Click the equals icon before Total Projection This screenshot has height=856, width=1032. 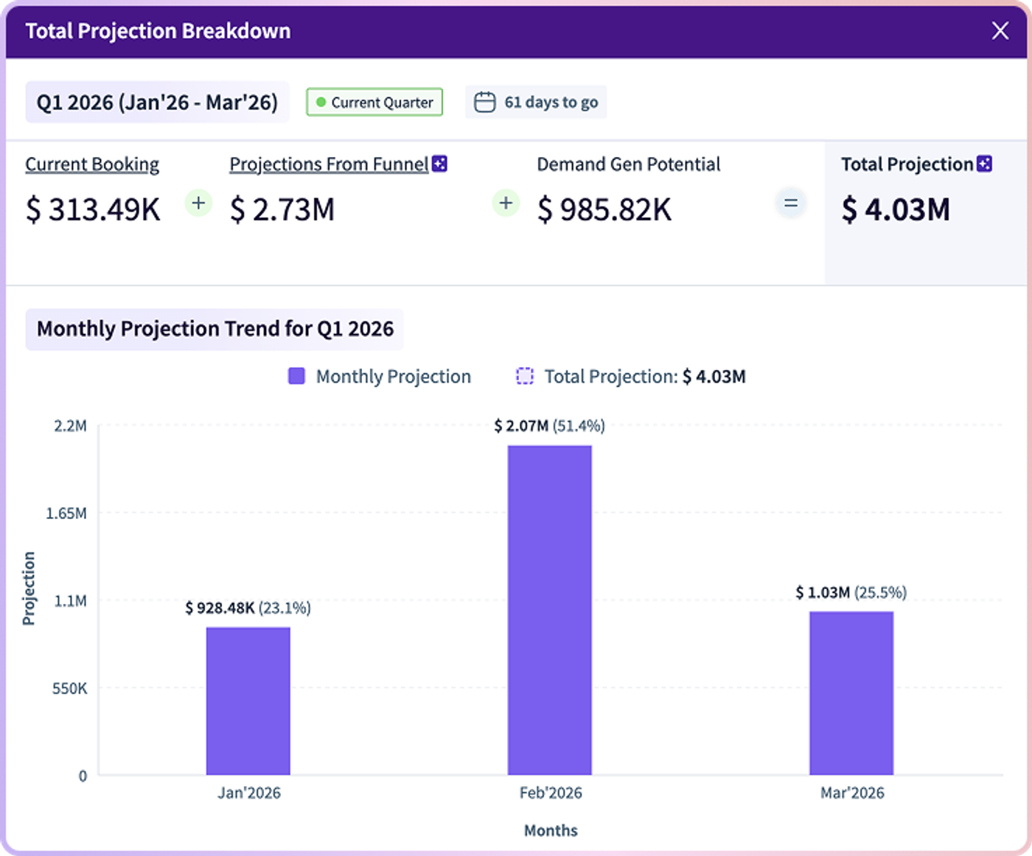[x=791, y=203]
